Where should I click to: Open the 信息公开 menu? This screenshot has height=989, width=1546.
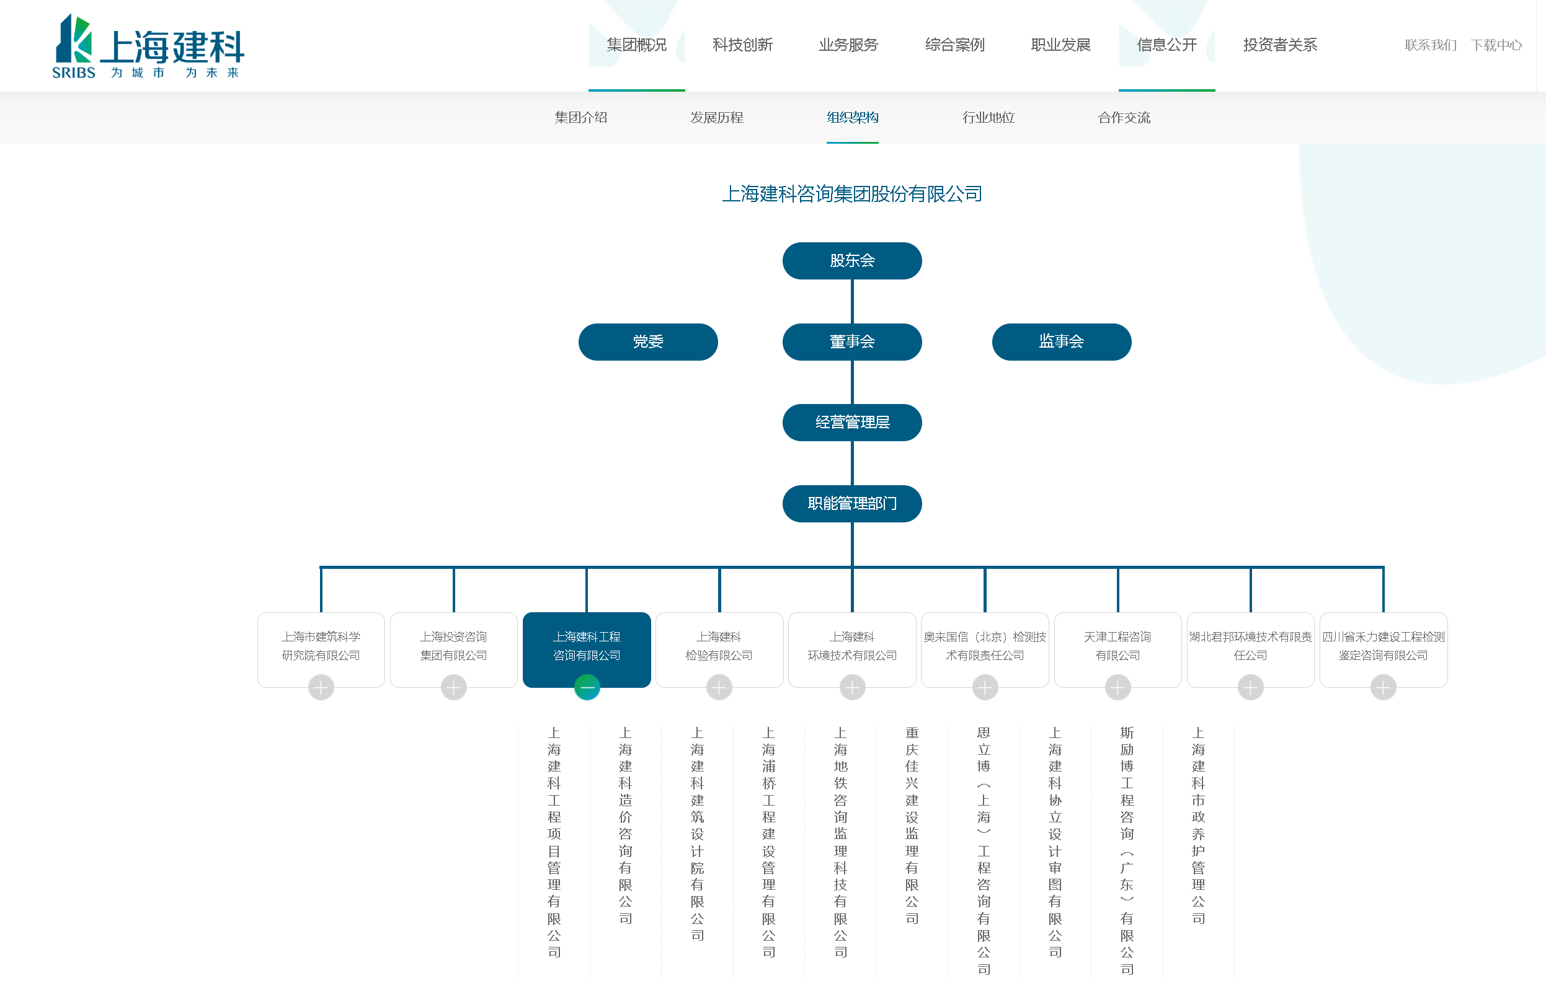click(x=1166, y=45)
